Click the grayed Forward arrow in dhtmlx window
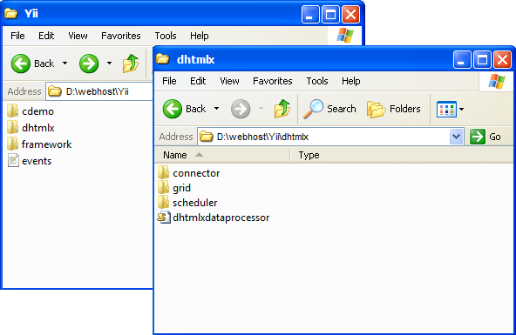This screenshot has width=516, height=335. 241,109
